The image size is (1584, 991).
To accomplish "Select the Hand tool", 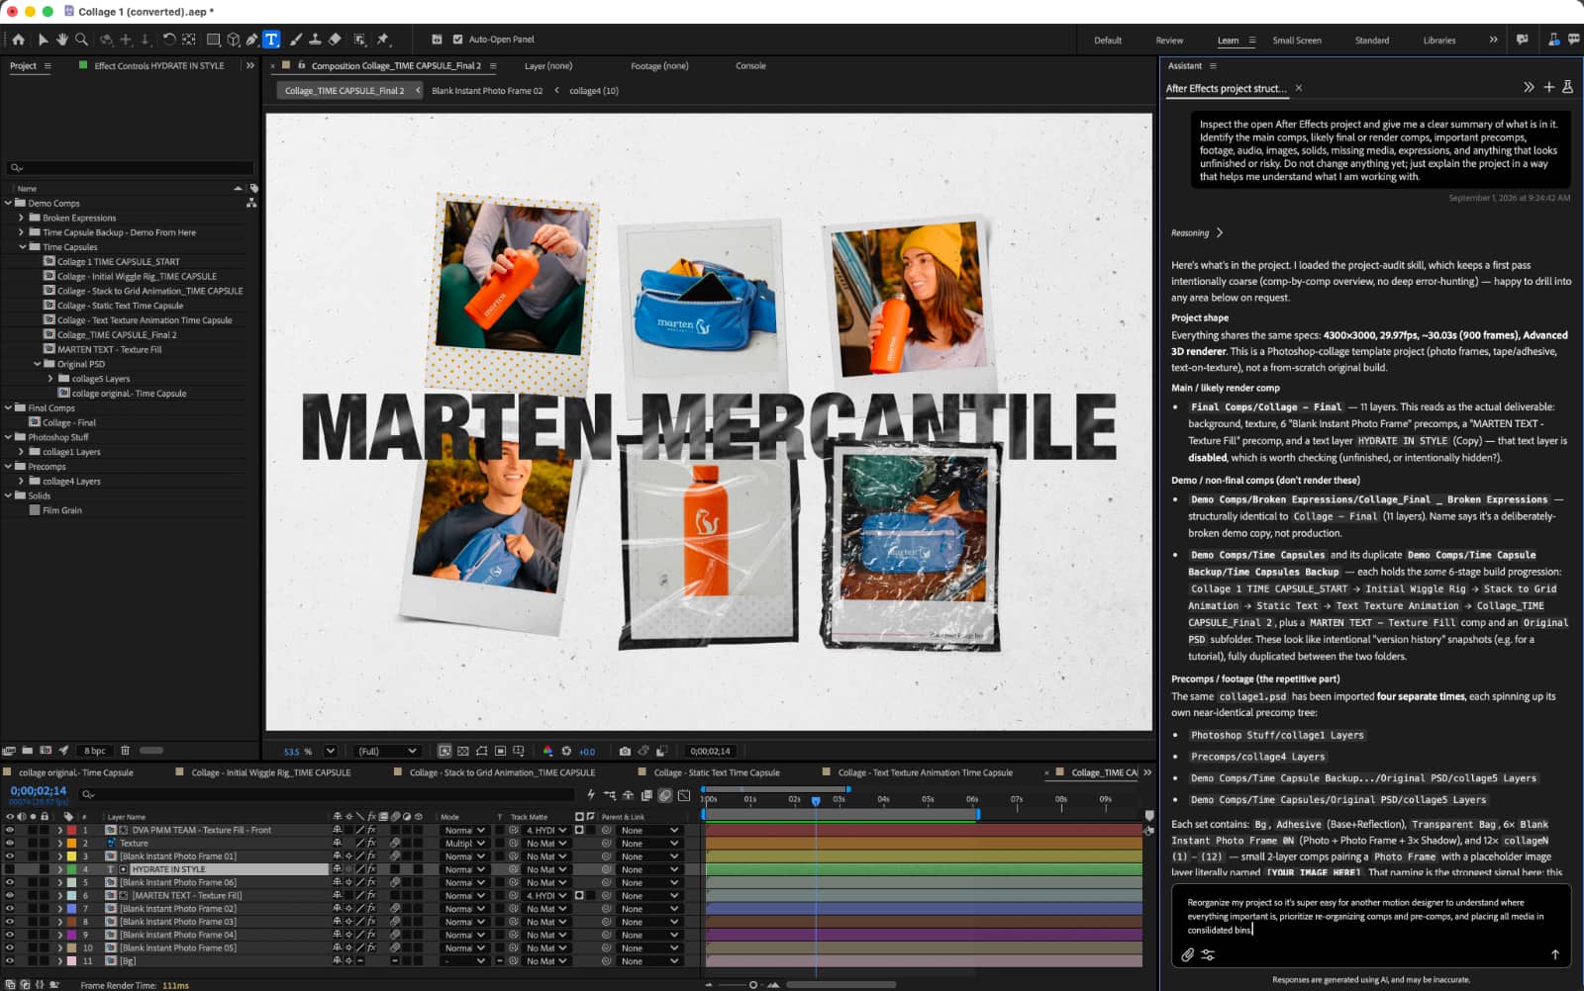I will (x=61, y=40).
